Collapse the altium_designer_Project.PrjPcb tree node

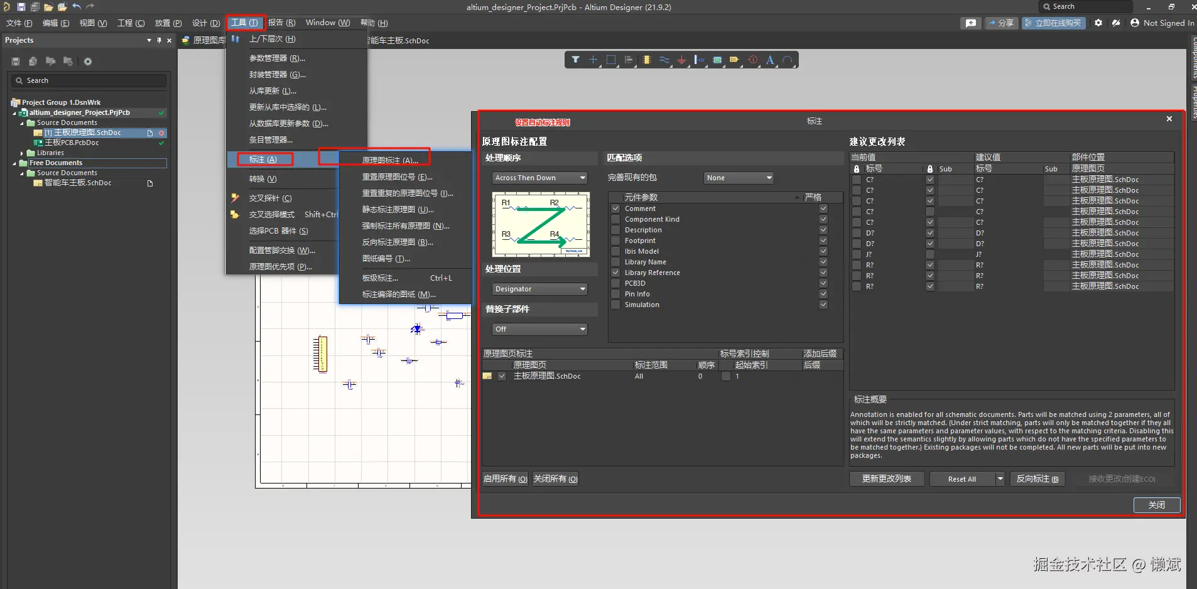pos(14,113)
